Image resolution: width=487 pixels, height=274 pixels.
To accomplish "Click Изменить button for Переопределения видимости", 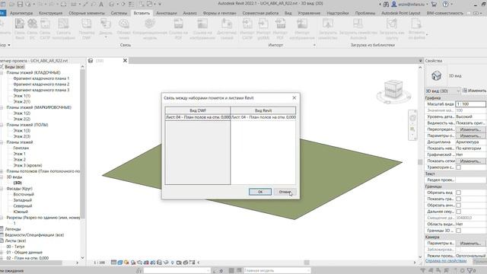I will (470, 129).
